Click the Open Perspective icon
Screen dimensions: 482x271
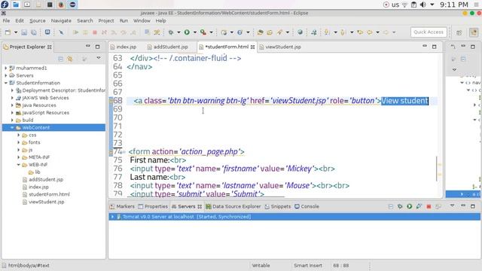(x=459, y=32)
